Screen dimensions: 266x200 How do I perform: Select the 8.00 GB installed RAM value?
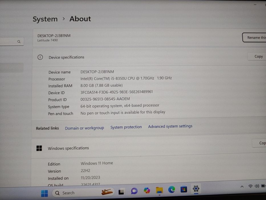(x=101, y=85)
